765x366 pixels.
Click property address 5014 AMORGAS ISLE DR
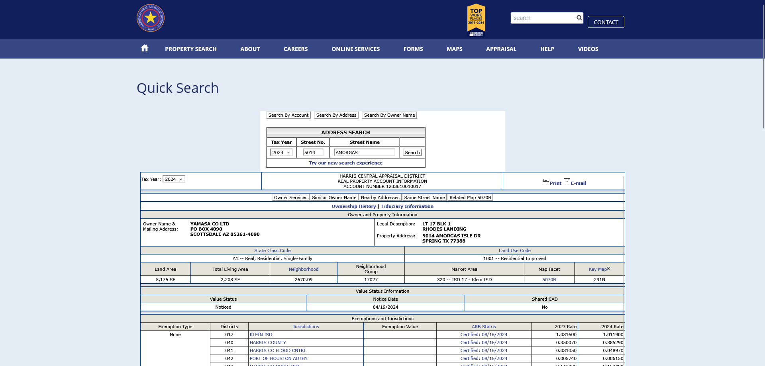[451, 236]
